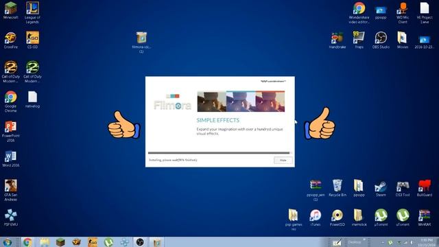Select the WO Mic Client desktop icon

(x=403, y=12)
